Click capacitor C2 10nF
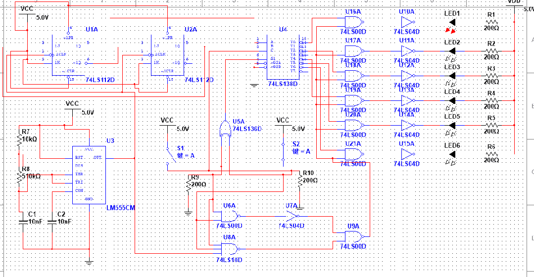The image size is (534, 277). tap(52, 222)
